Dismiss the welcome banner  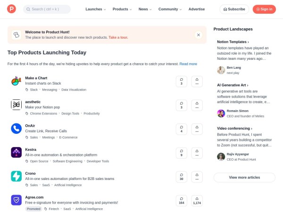pyautogui.click(x=199, y=34)
